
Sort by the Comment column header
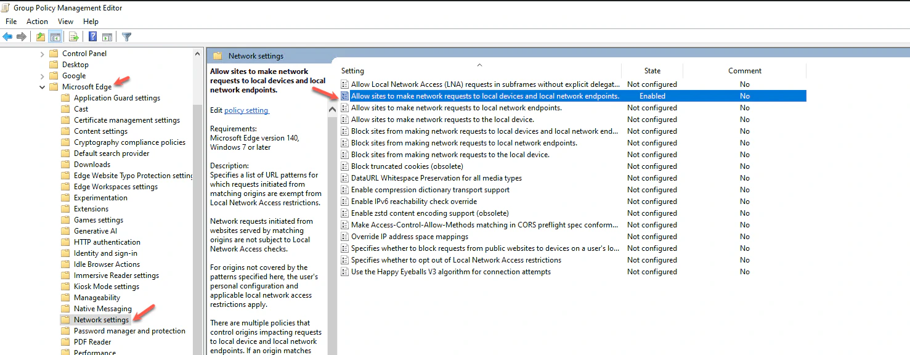tap(745, 70)
